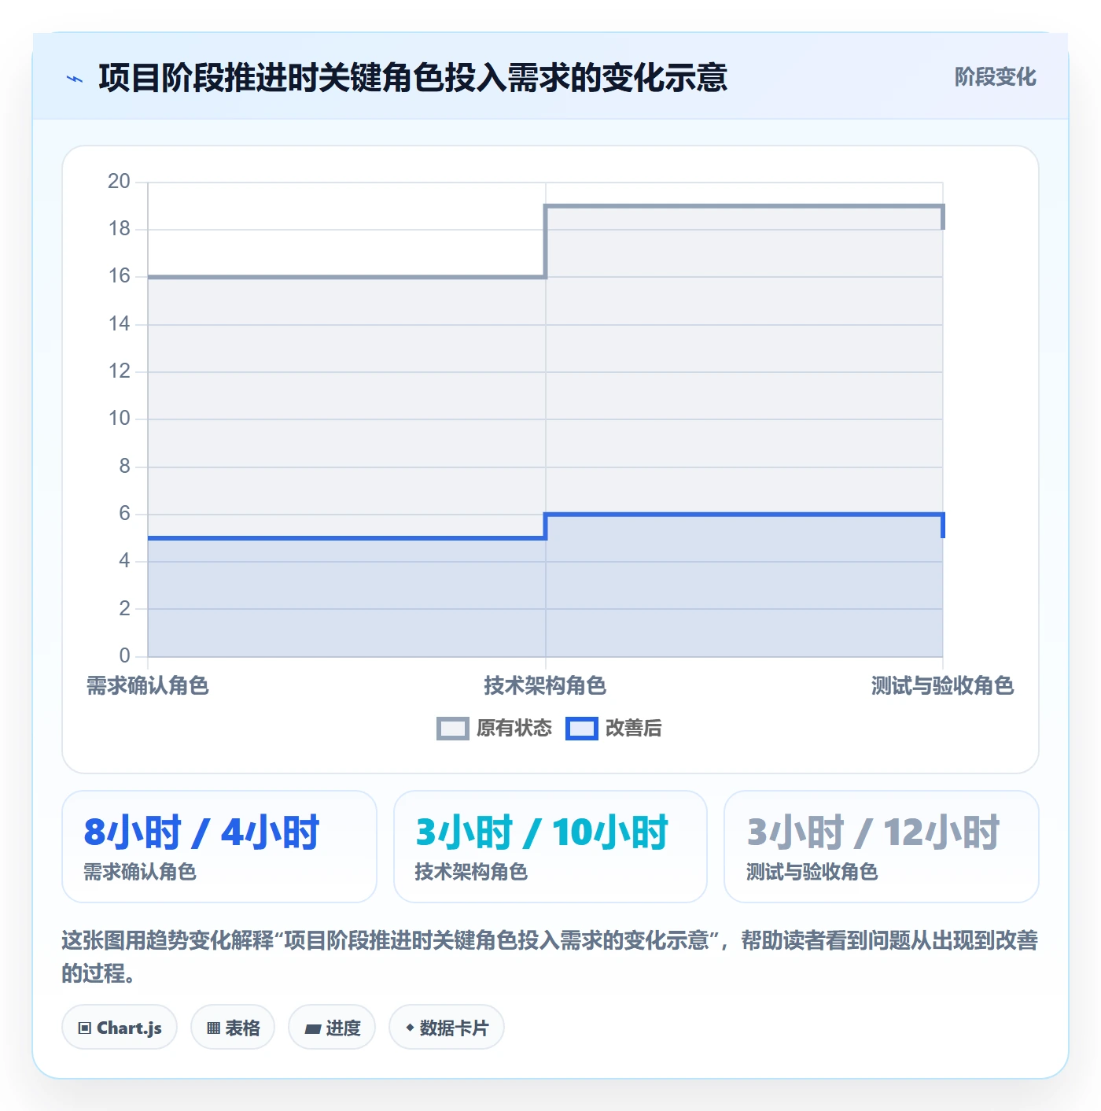Image resolution: width=1101 pixels, height=1111 pixels.
Task: Select the 进度 tag chip
Action: (x=332, y=1028)
